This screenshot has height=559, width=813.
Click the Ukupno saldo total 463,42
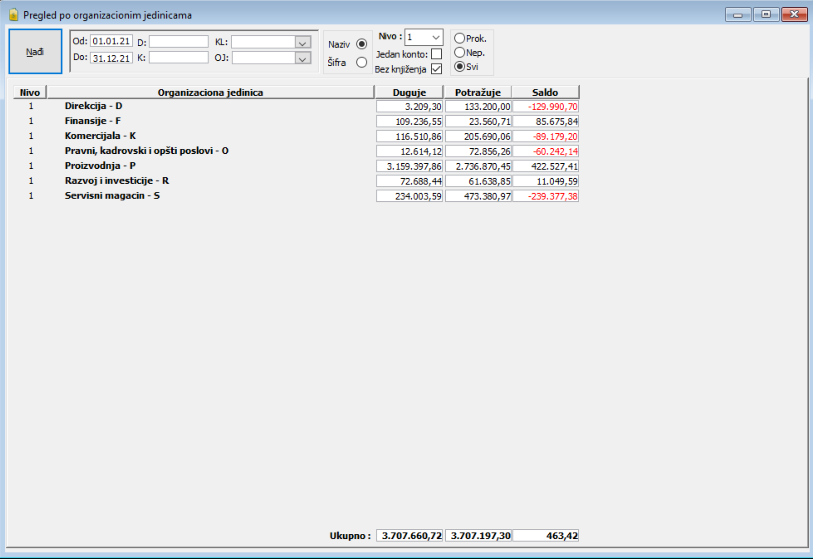546,535
